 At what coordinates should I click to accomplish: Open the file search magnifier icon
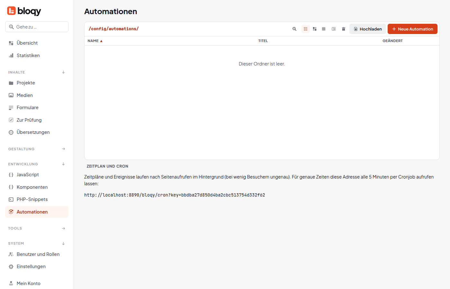pyautogui.click(x=294, y=29)
